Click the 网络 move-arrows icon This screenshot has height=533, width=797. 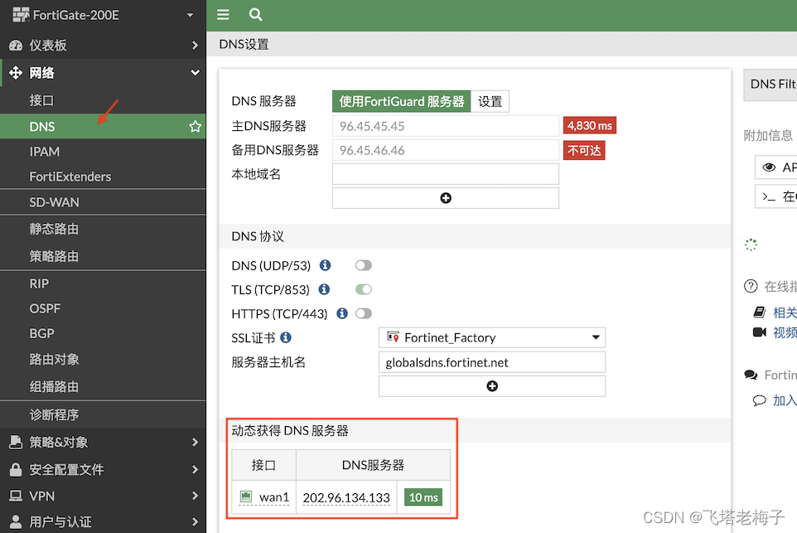coord(16,73)
